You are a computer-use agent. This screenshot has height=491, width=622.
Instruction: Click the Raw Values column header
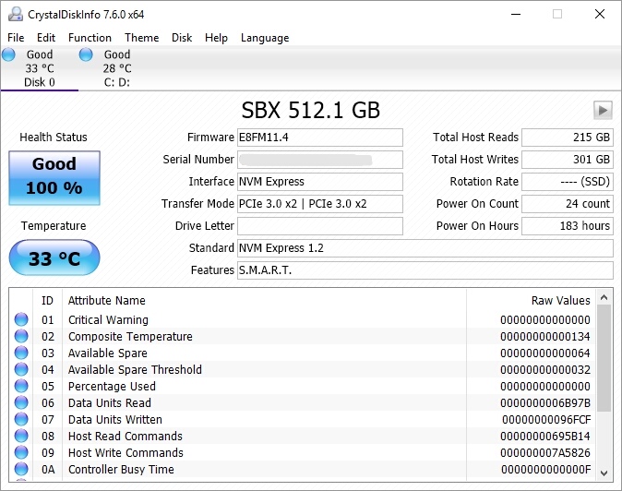(x=560, y=300)
